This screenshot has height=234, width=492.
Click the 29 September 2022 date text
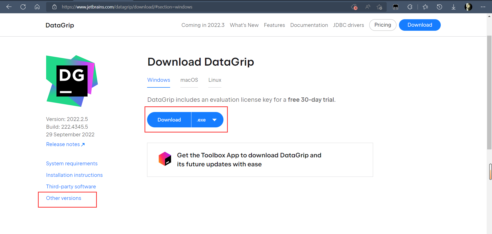(70, 135)
